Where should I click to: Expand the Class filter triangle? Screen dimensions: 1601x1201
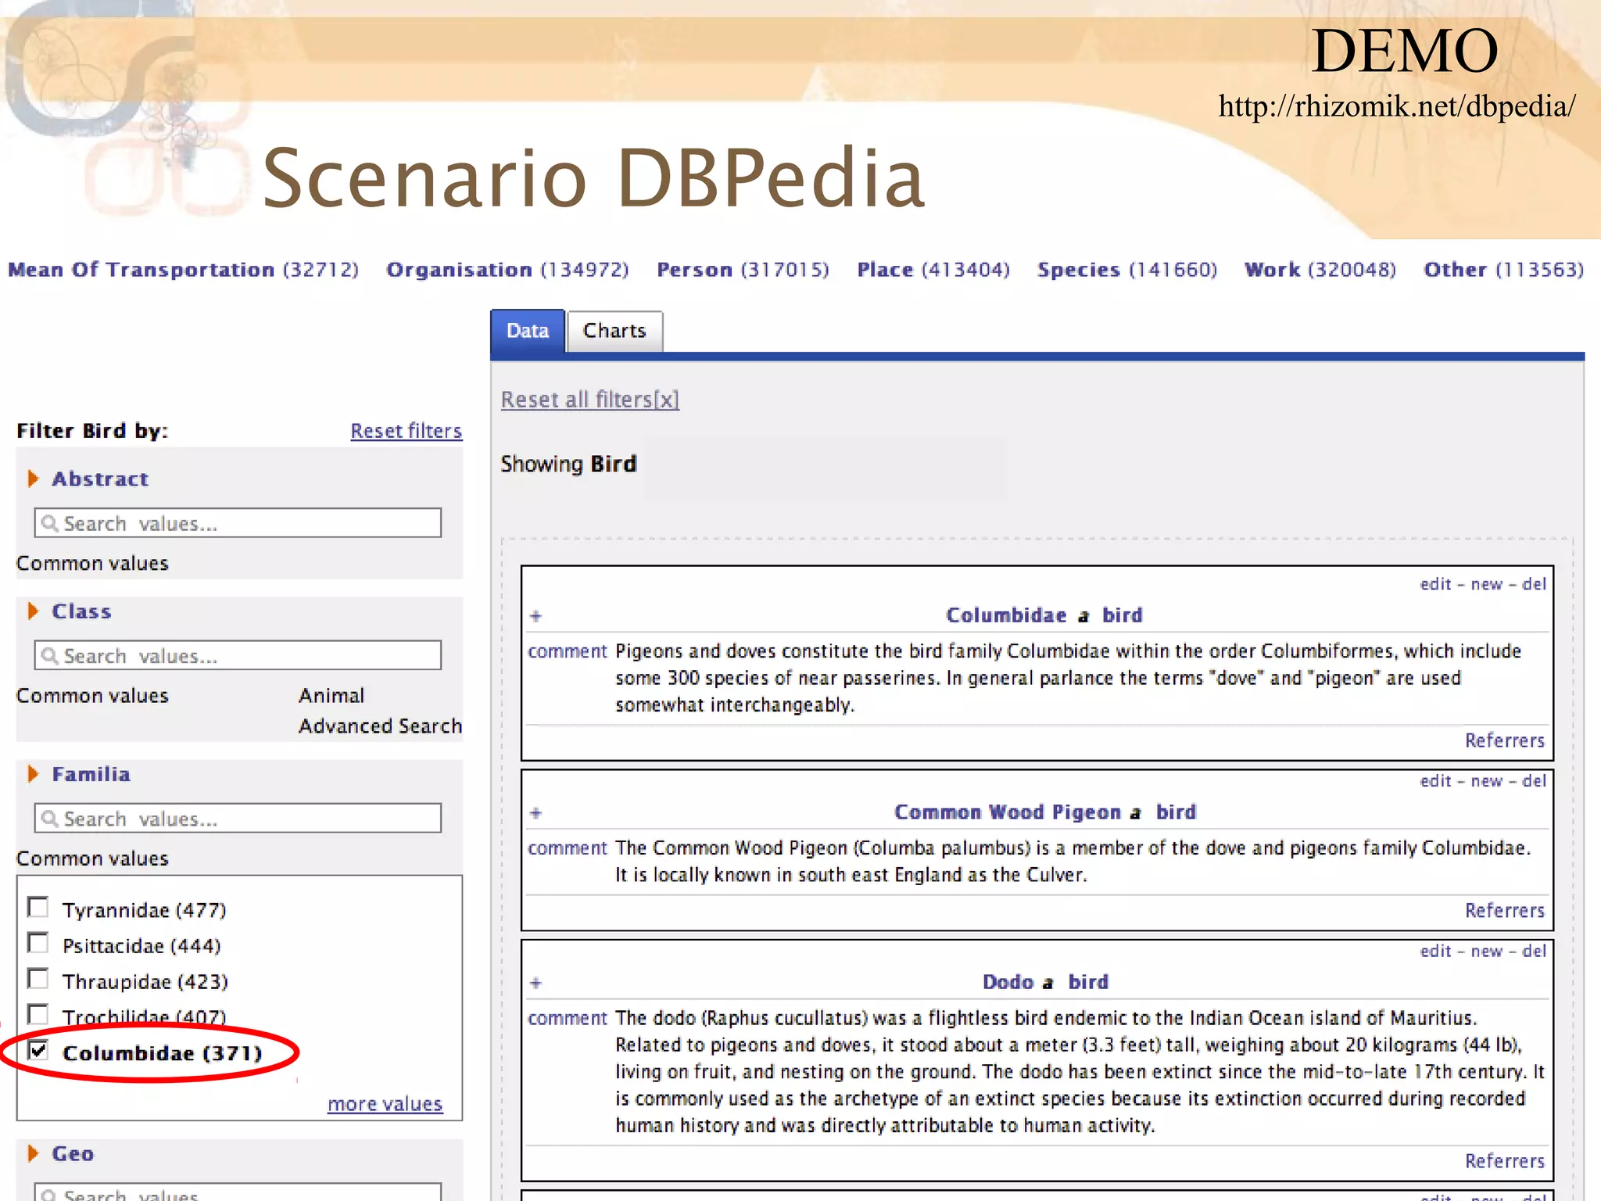[33, 611]
